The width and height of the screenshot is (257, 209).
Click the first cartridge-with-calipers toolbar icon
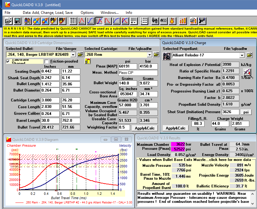click(x=36, y=21)
